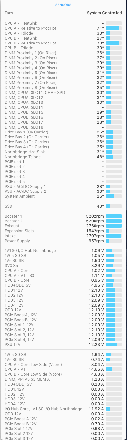Click the CPU A - Core voltage row
This screenshot has width=127, height=440.
click(x=63, y=271)
